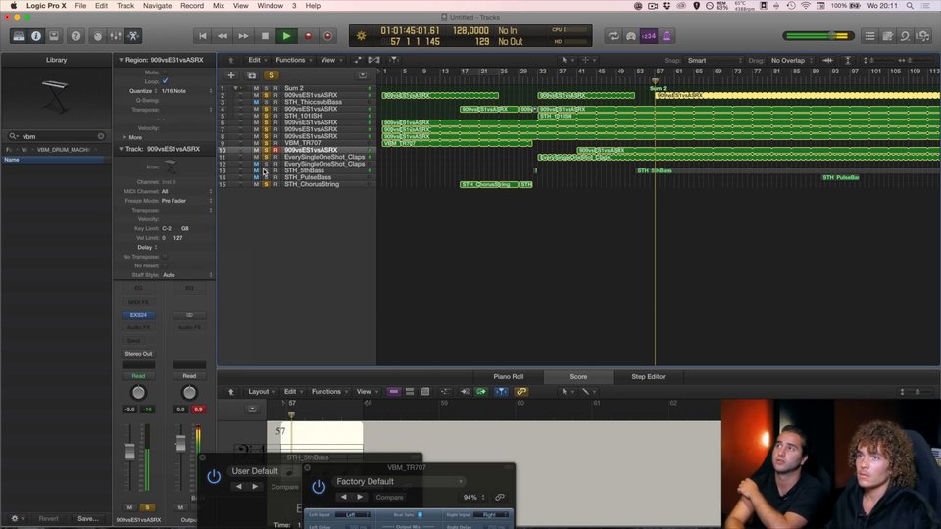Viewport: 941px width, 529px height.
Task: Add a new track with plus button
Action: pyautogui.click(x=231, y=75)
